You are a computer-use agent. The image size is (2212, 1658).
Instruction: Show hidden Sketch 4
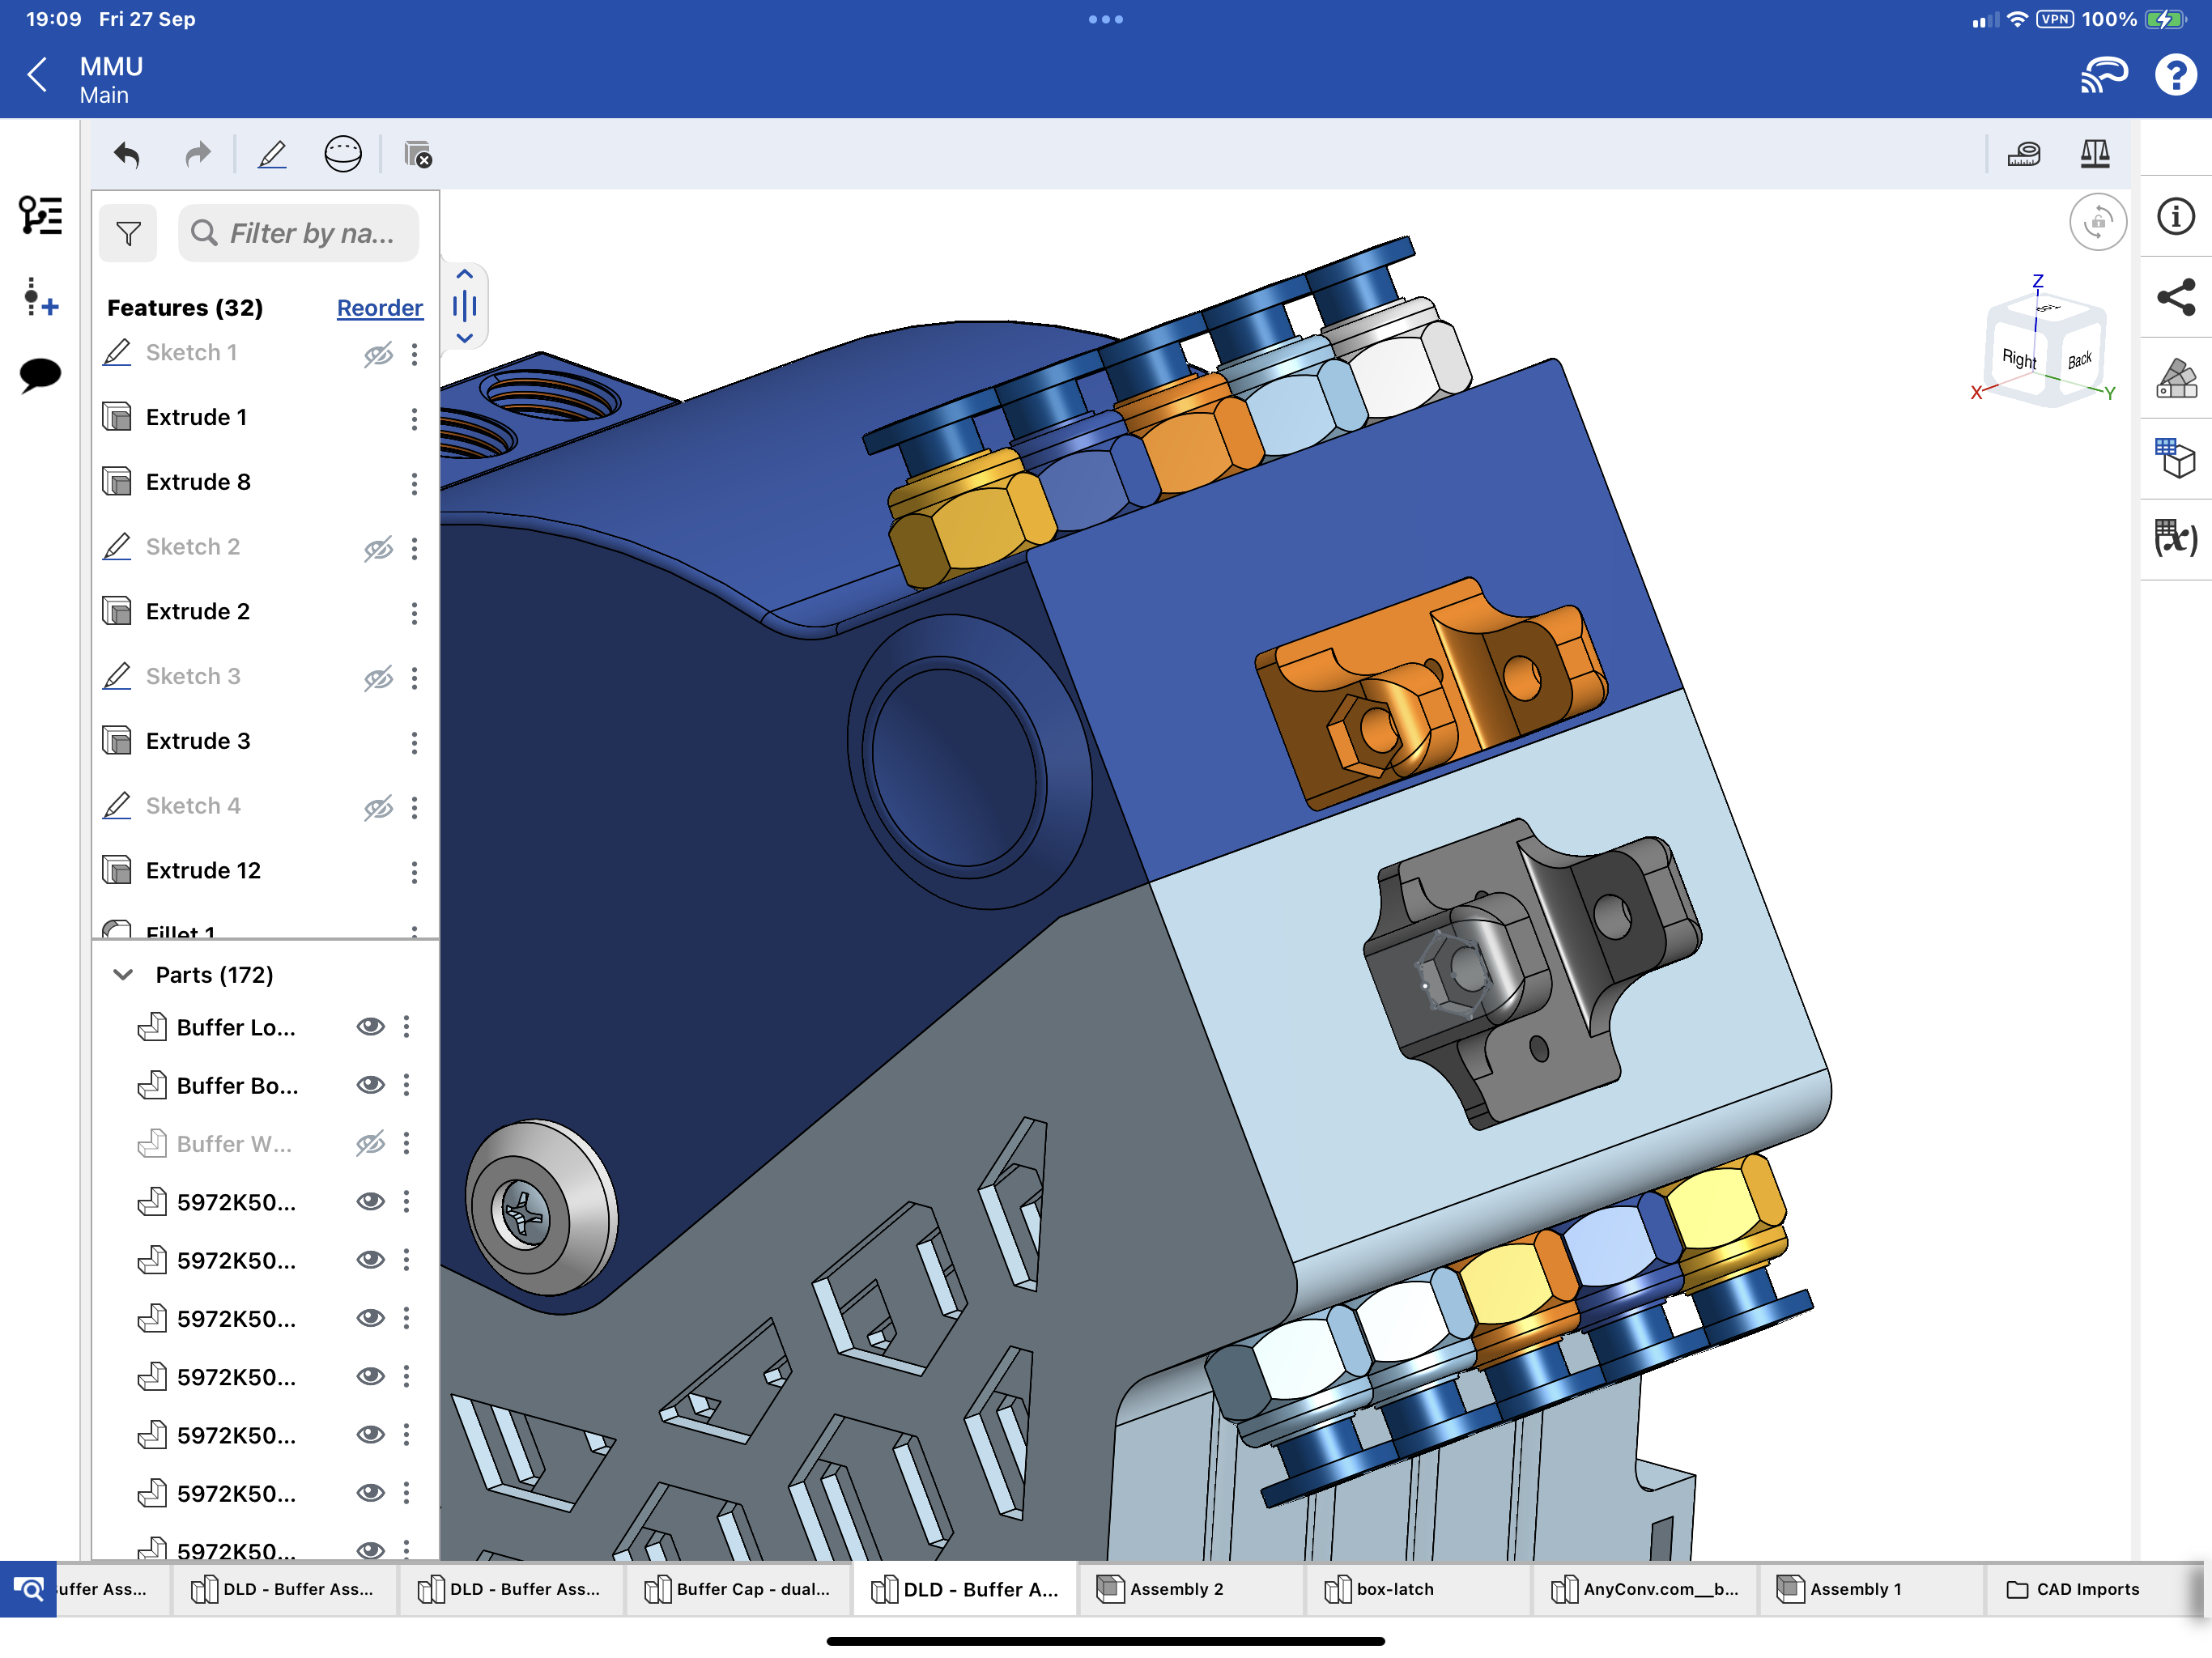click(x=378, y=807)
